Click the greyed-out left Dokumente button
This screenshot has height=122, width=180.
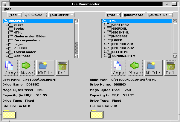coord(35,15)
